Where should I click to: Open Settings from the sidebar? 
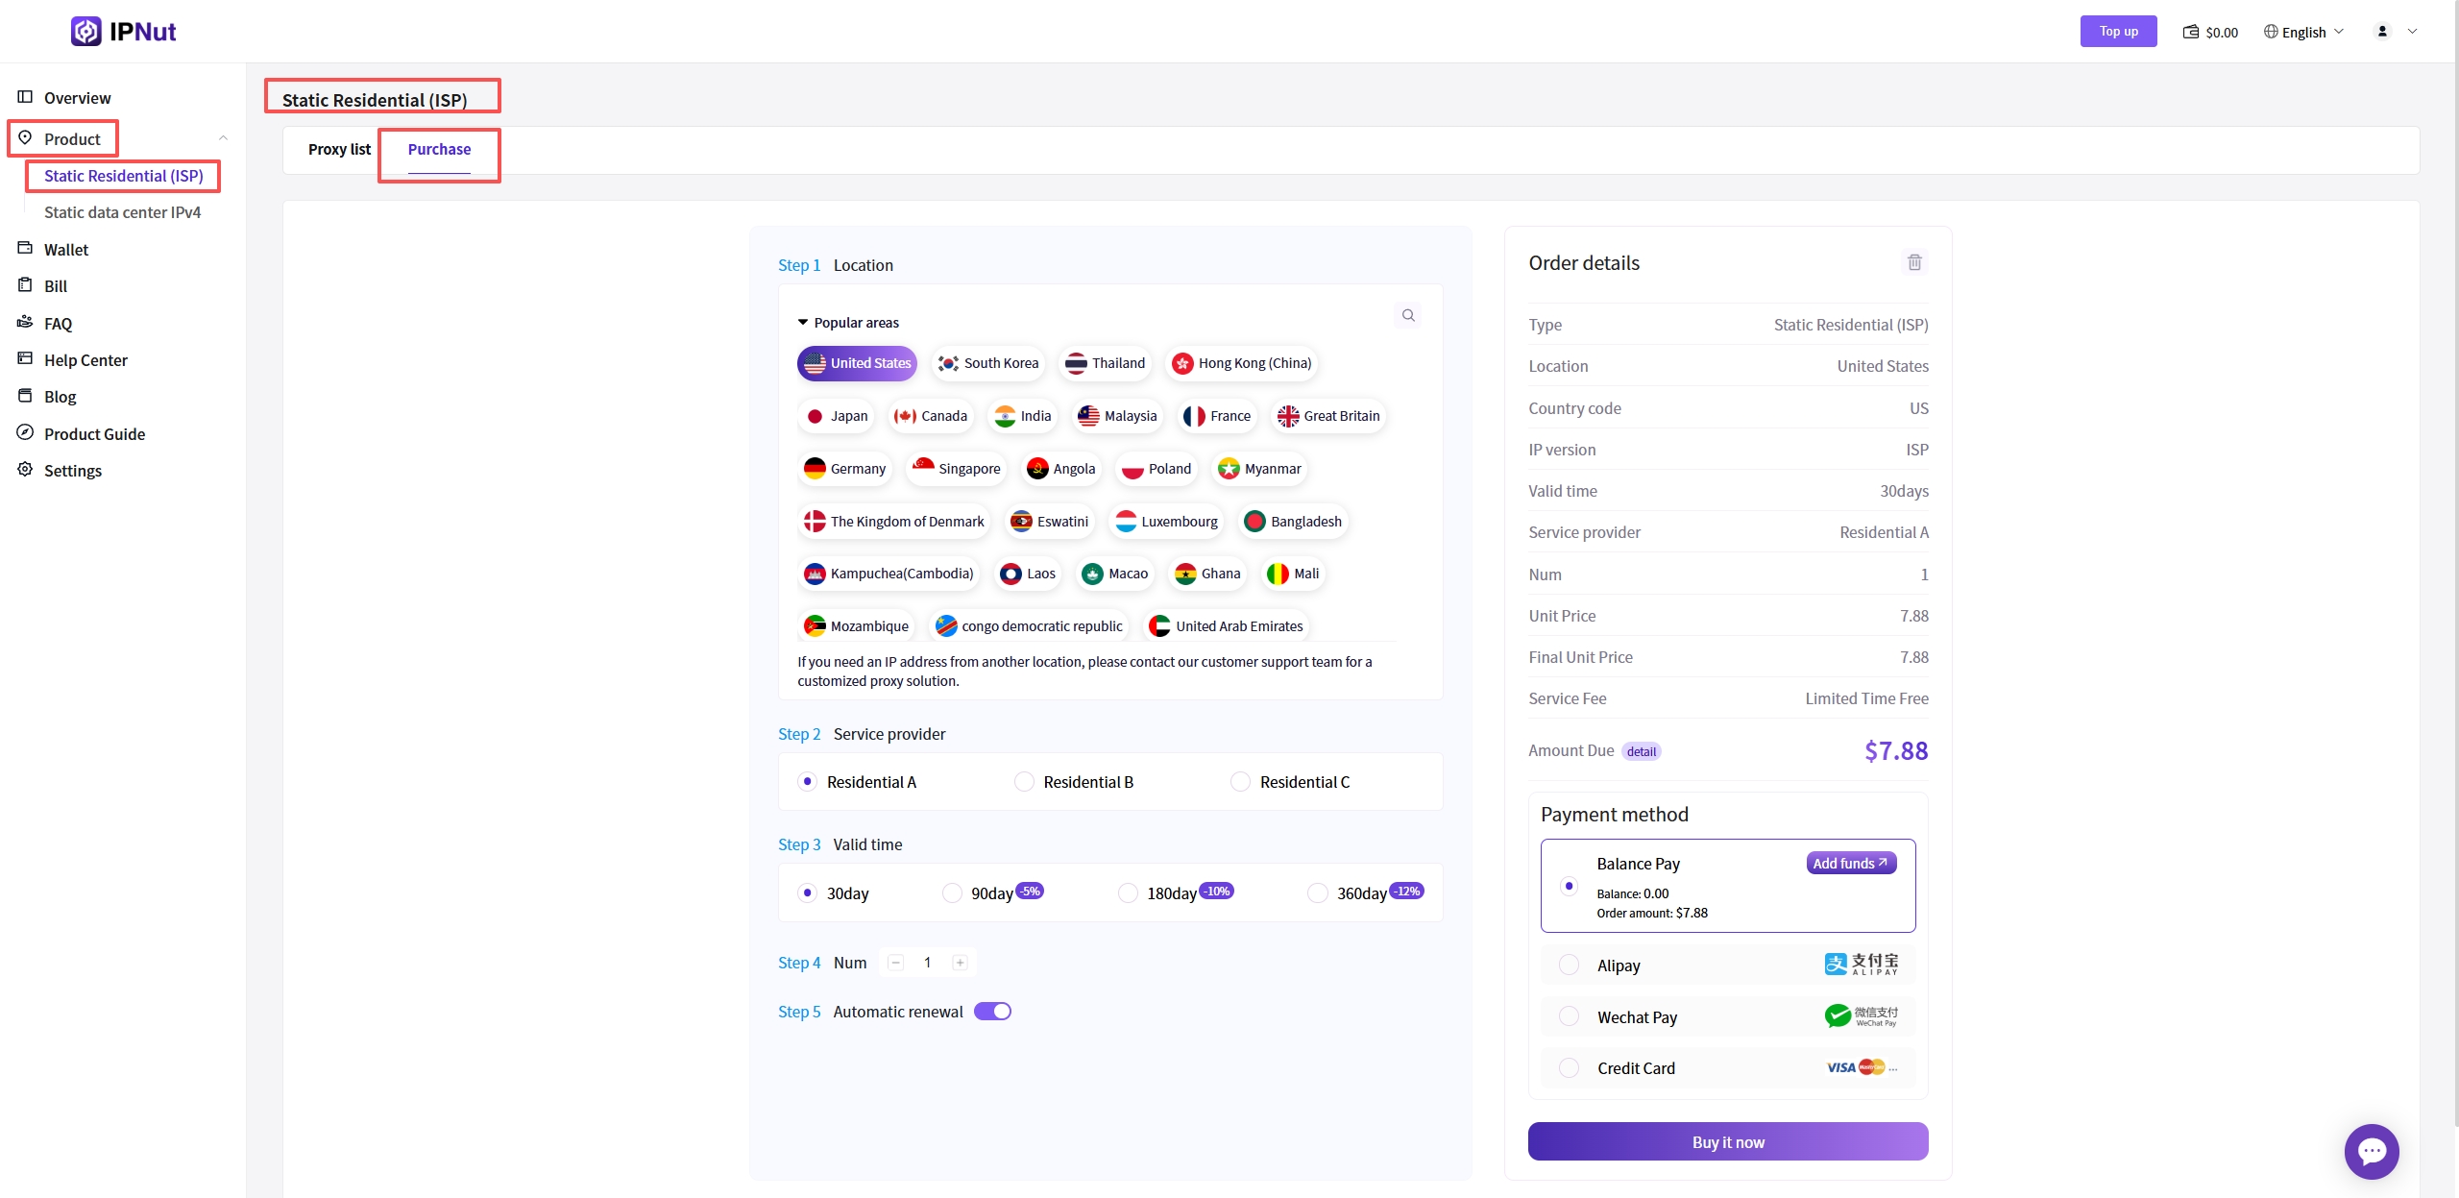[72, 471]
